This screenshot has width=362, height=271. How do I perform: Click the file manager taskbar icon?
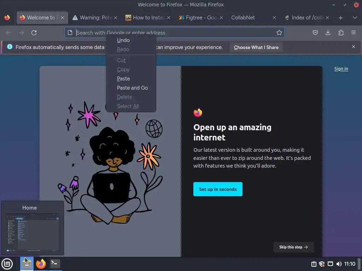pyautogui.click(x=27, y=264)
